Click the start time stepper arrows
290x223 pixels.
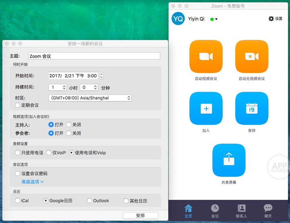(x=101, y=76)
